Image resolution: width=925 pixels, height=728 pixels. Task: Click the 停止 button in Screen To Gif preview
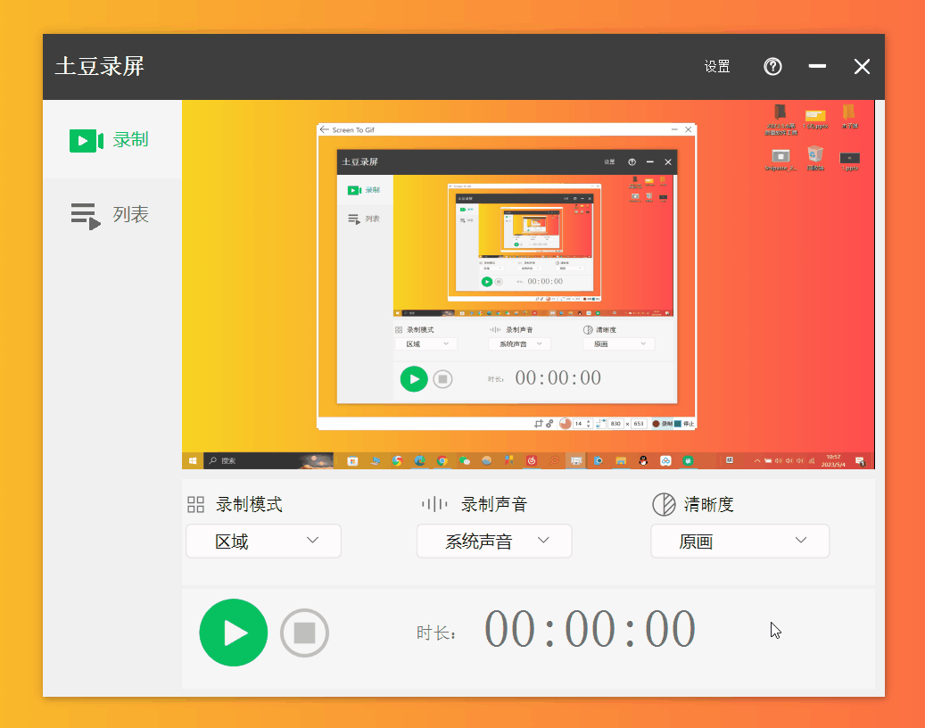click(x=684, y=424)
